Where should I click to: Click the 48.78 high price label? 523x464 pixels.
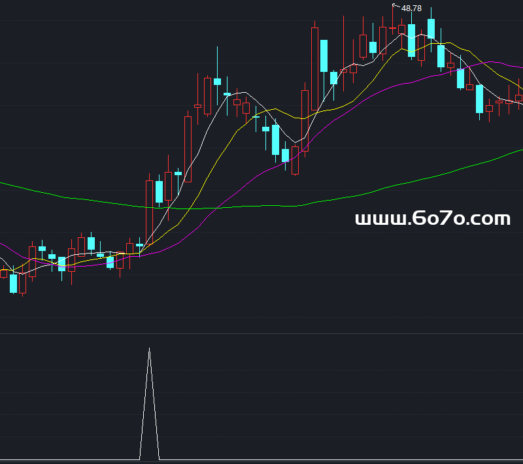(411, 8)
